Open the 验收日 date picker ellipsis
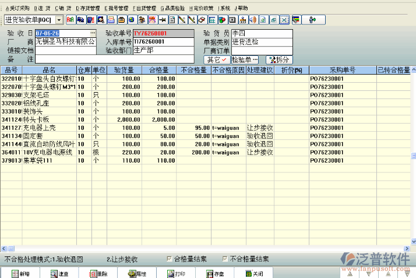Screen dimensions: 416x278 pyautogui.click(x=93, y=33)
